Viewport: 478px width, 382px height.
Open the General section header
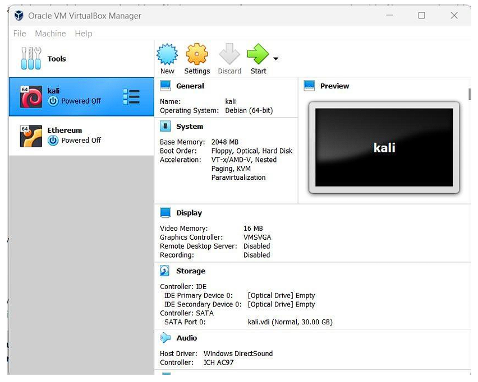[x=190, y=86]
